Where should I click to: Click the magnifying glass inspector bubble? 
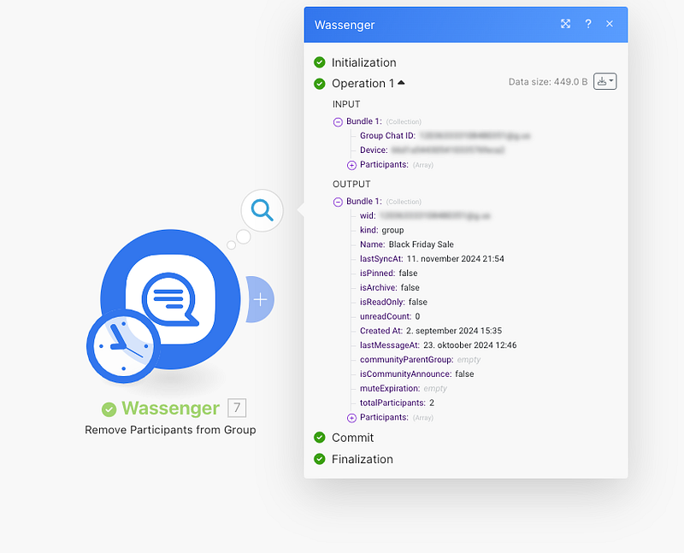coord(262,209)
